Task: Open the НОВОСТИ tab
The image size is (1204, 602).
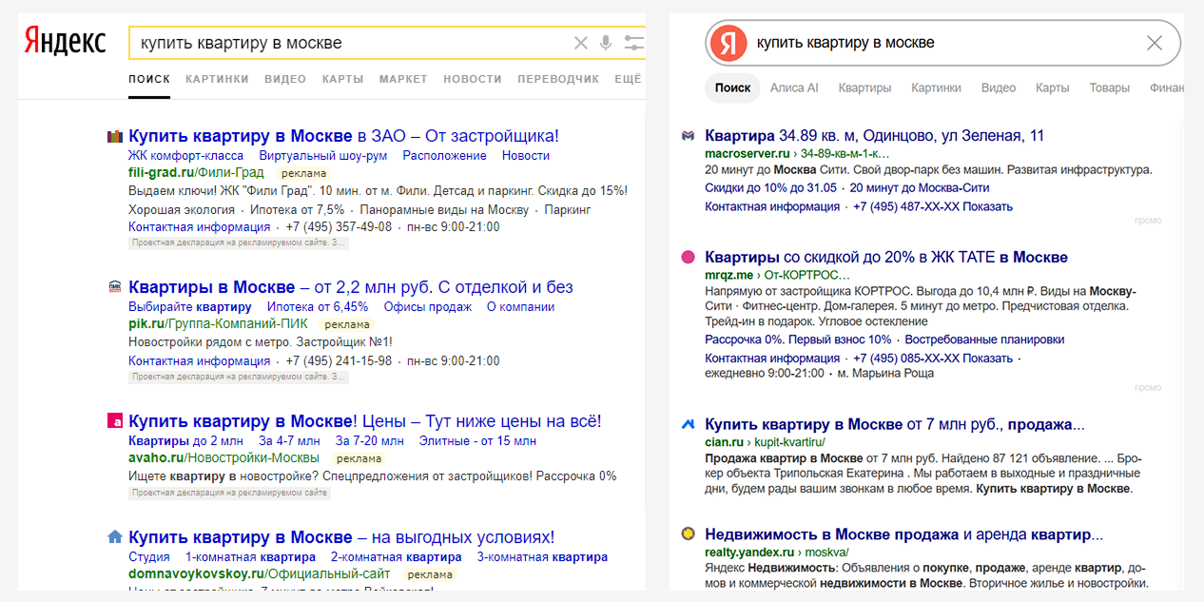Action: (473, 79)
